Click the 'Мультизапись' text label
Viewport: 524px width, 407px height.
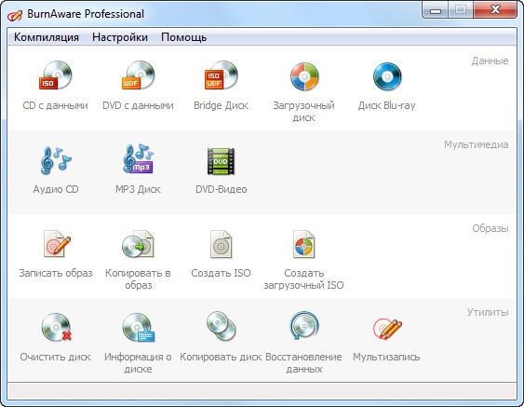tap(386, 357)
